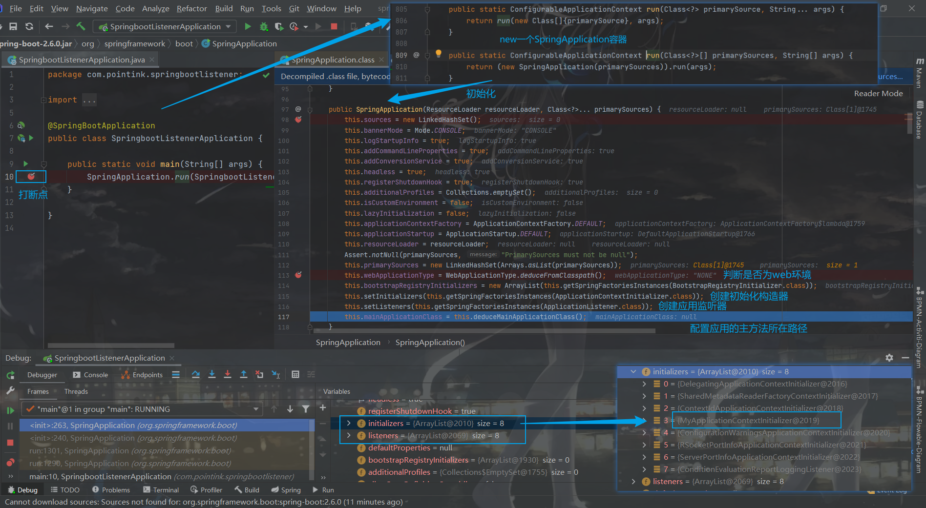Close the SpringbootListenerApplication debug session tab

click(x=172, y=358)
